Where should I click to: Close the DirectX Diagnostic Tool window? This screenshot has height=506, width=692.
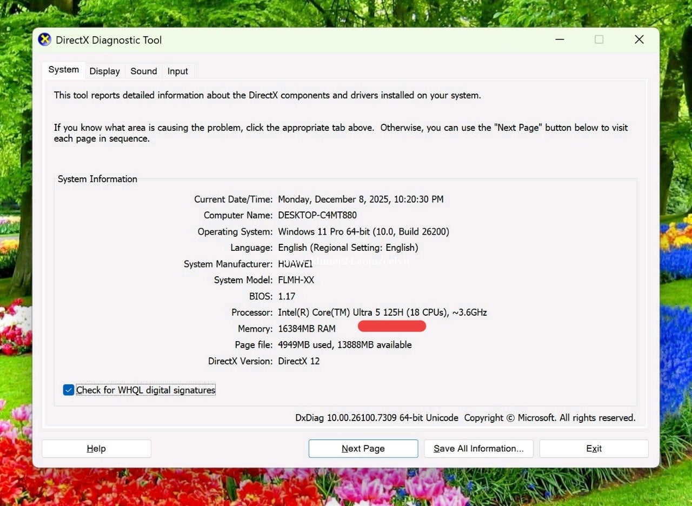(639, 39)
